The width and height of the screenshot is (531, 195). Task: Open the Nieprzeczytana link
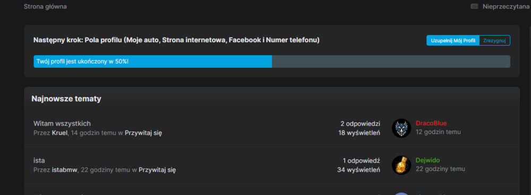(x=506, y=6)
